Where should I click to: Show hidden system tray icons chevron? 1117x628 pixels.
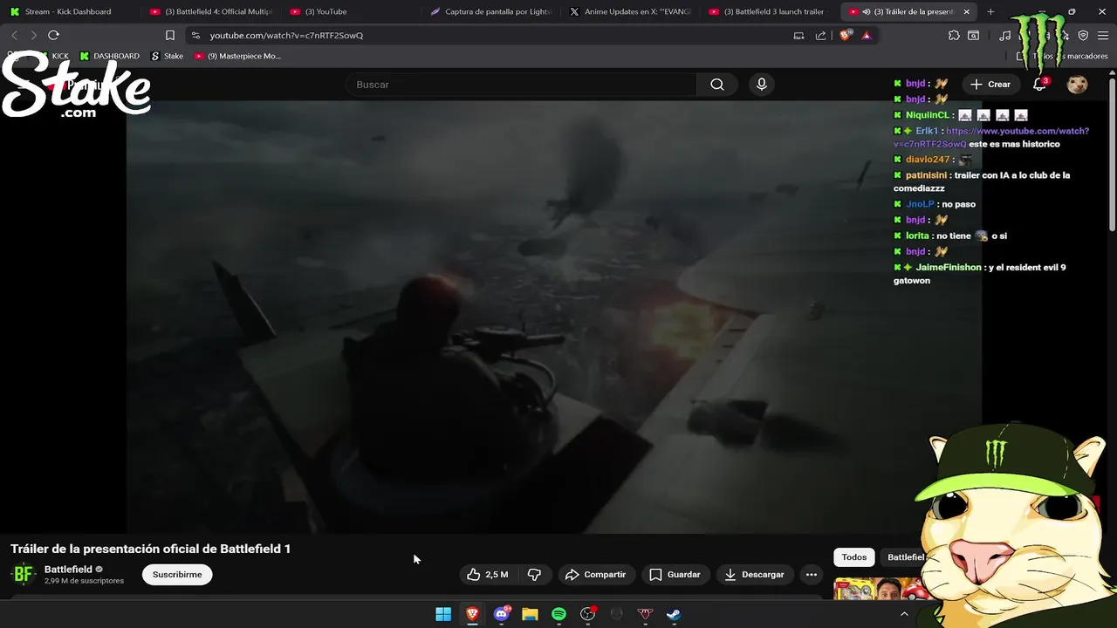(904, 614)
